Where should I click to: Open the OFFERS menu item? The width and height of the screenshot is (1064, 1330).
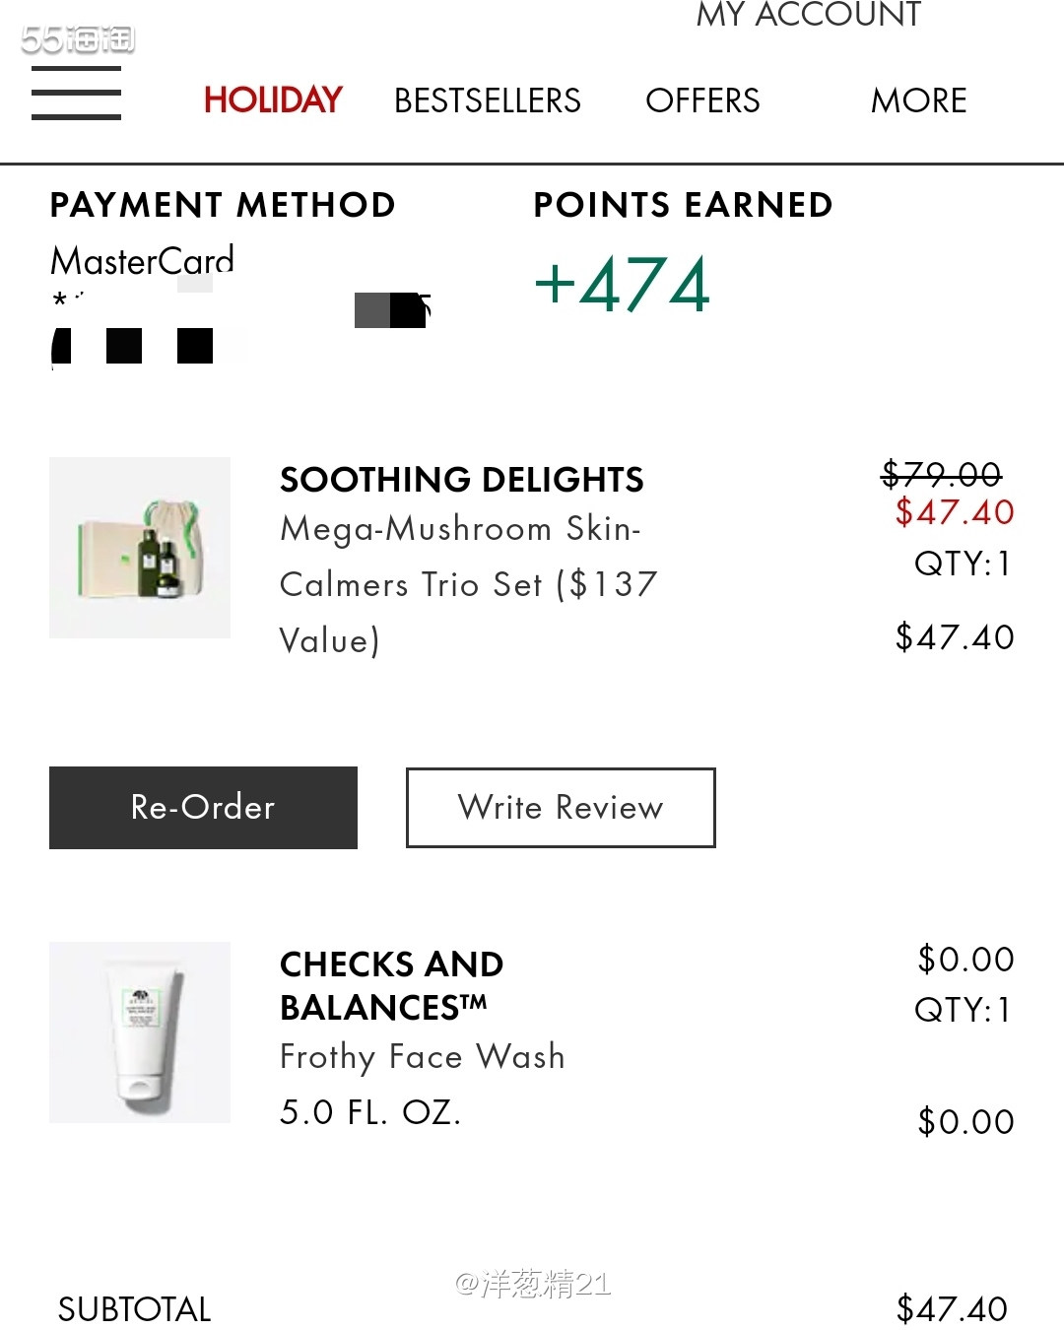(702, 100)
